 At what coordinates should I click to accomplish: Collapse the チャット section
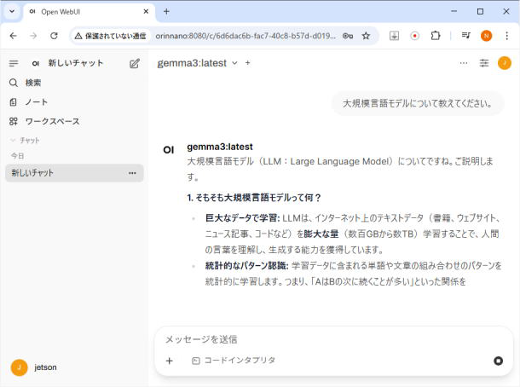(x=26, y=140)
